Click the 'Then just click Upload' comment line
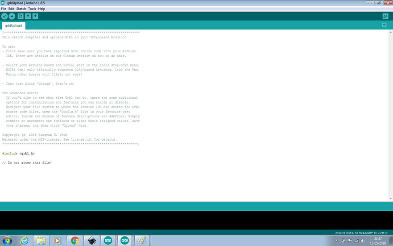393x246 pixels. 38,84
